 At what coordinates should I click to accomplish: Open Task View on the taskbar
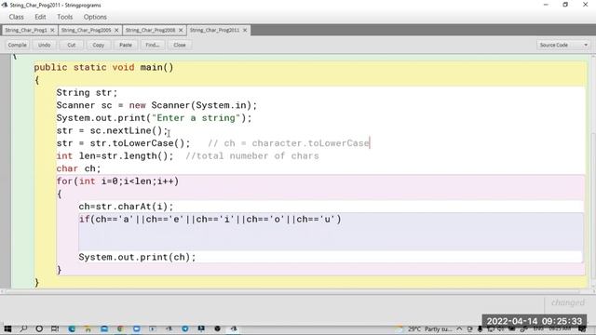(55, 328)
